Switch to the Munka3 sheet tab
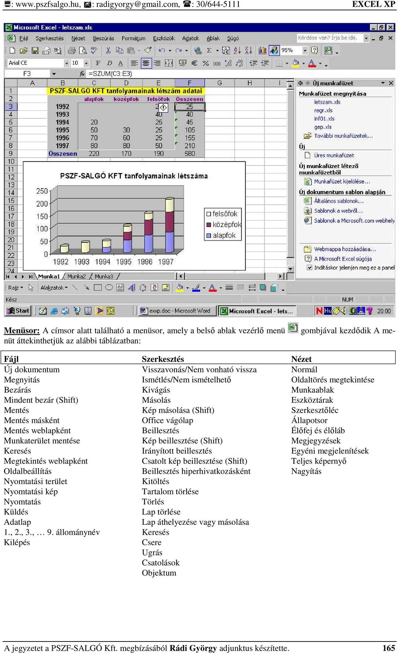The image size is (398, 654). (x=104, y=277)
